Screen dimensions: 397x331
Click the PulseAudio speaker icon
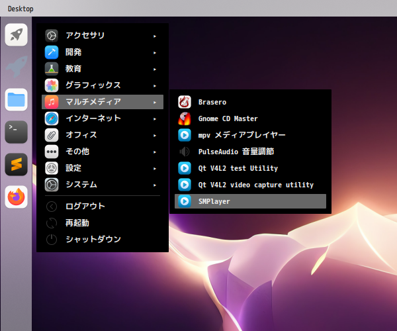point(185,152)
